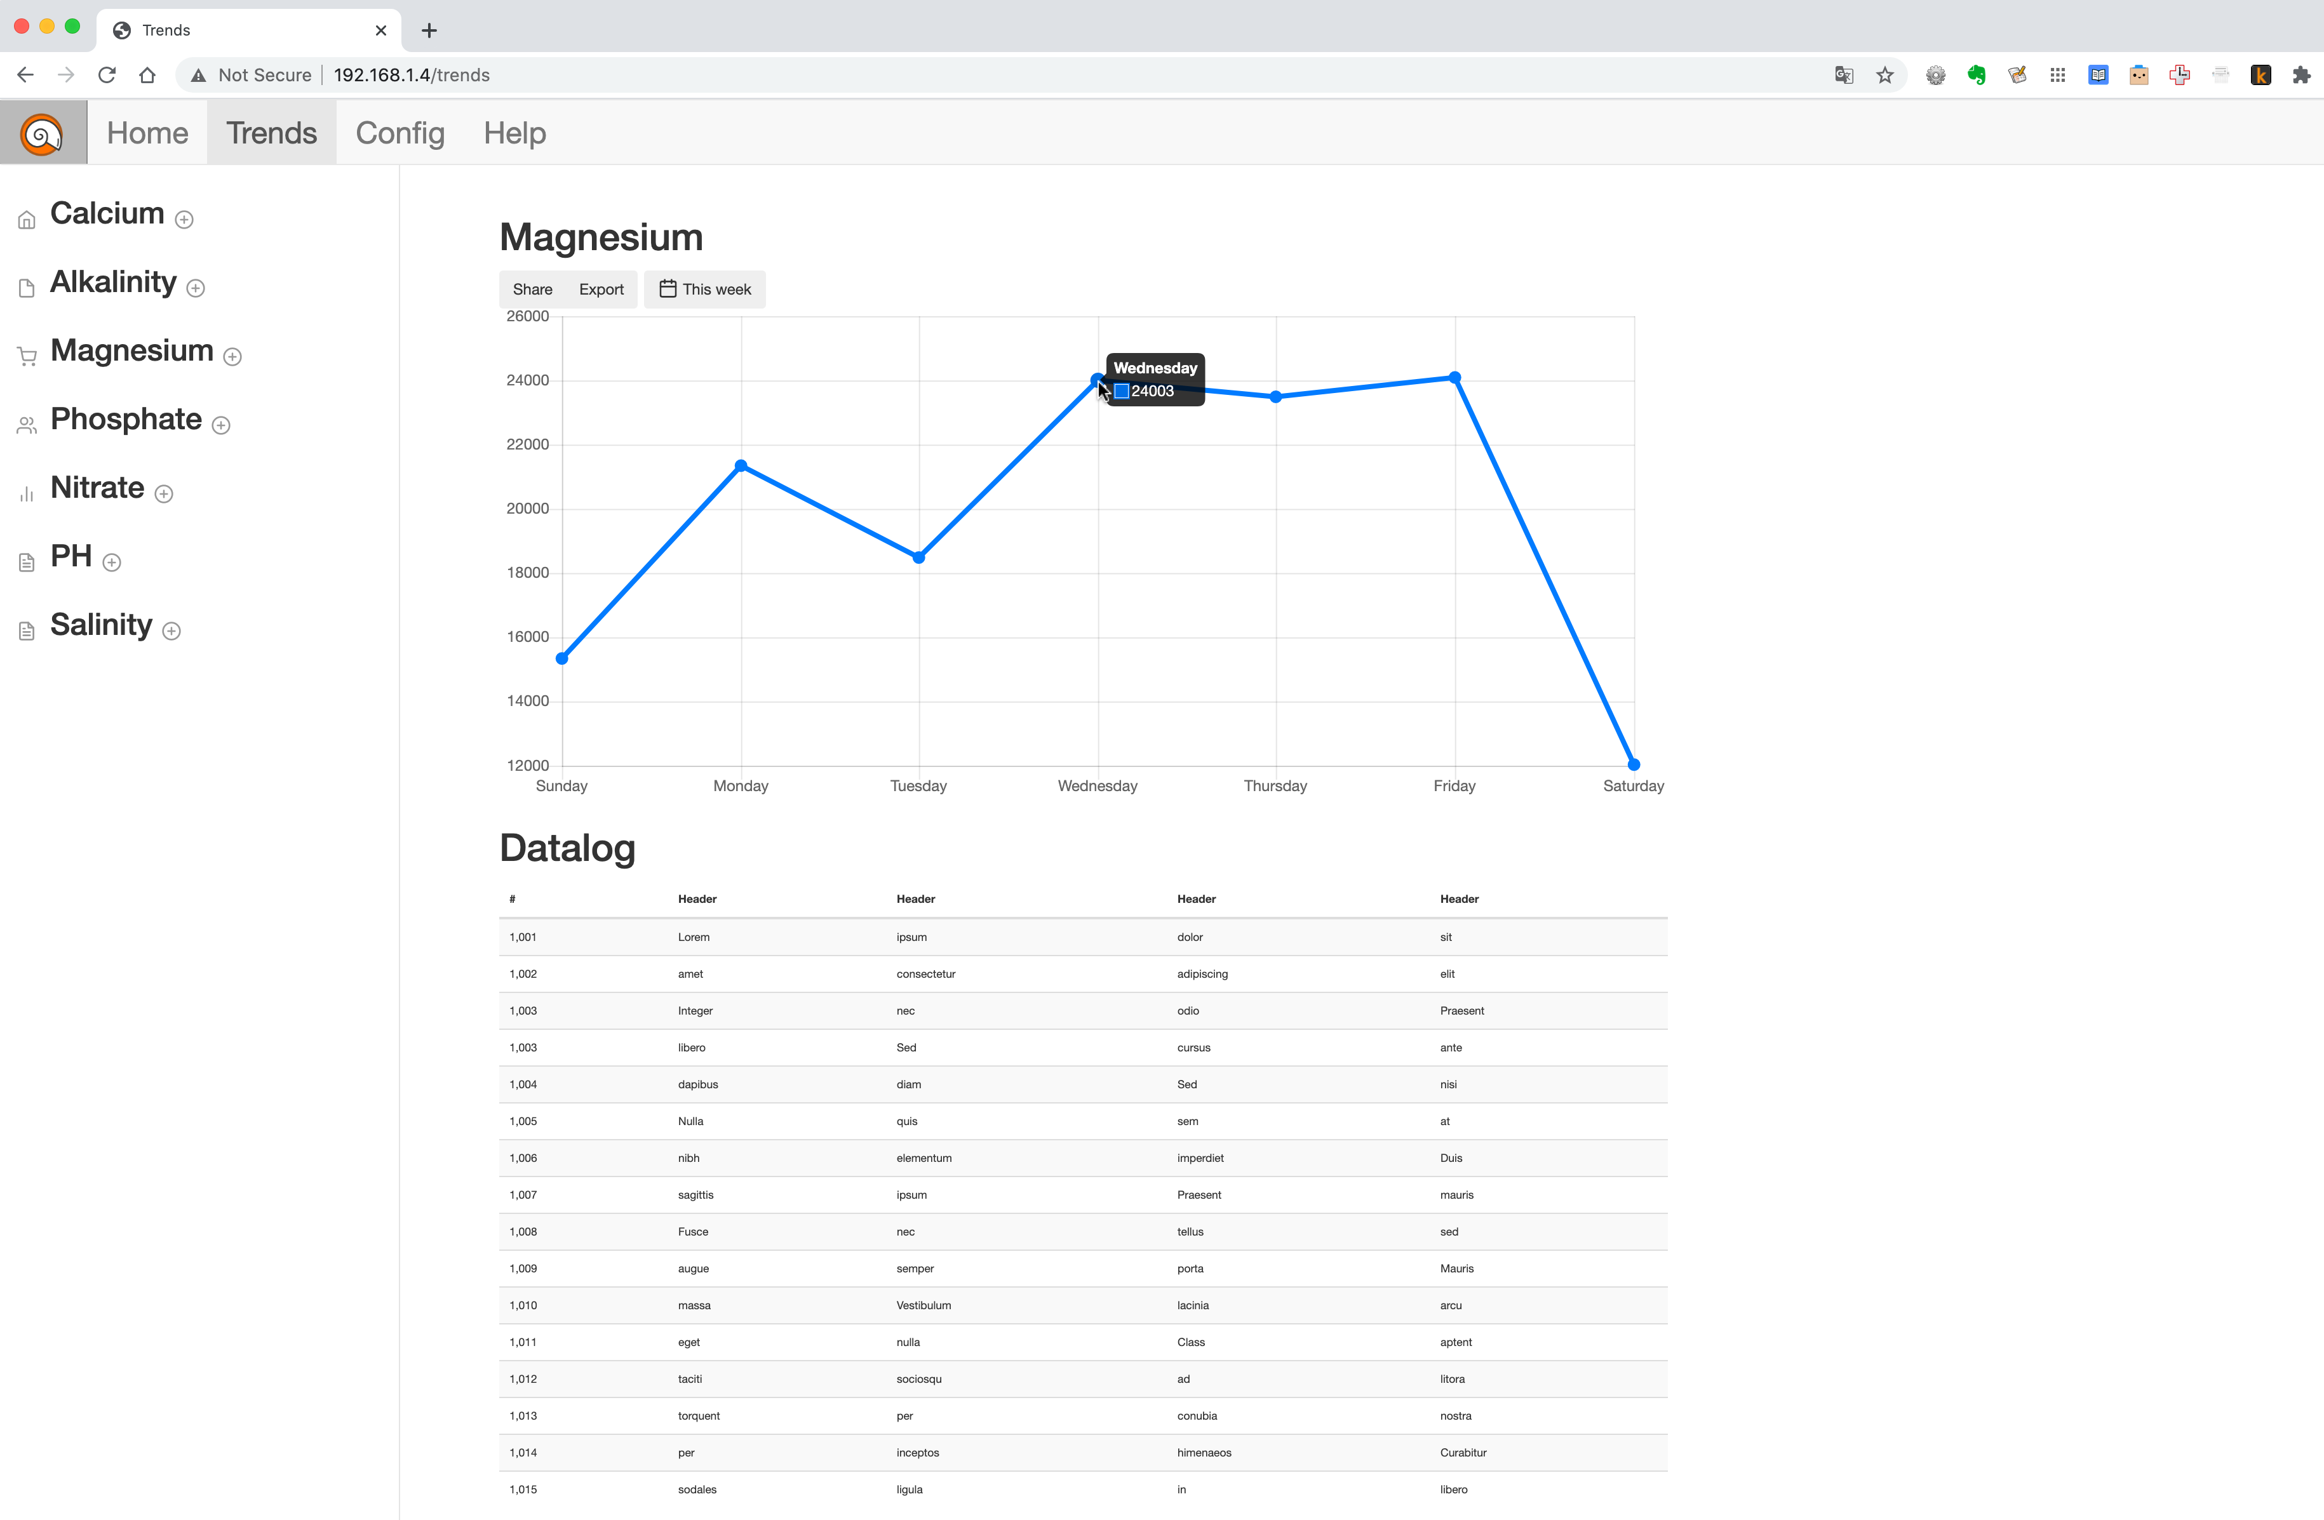Screen dimensions: 2324x1520
Task: Open the Help navigation tab
Action: (514, 133)
